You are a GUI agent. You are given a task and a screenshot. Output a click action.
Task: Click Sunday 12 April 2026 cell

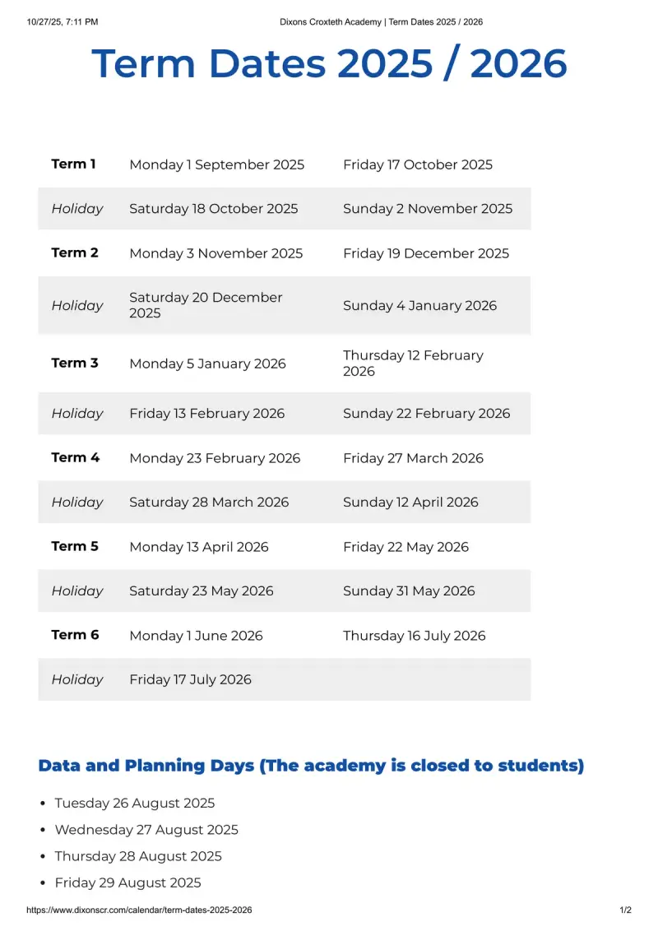click(410, 503)
